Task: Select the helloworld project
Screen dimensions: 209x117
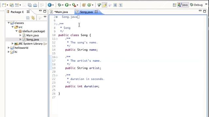Action: click(x=19, y=48)
